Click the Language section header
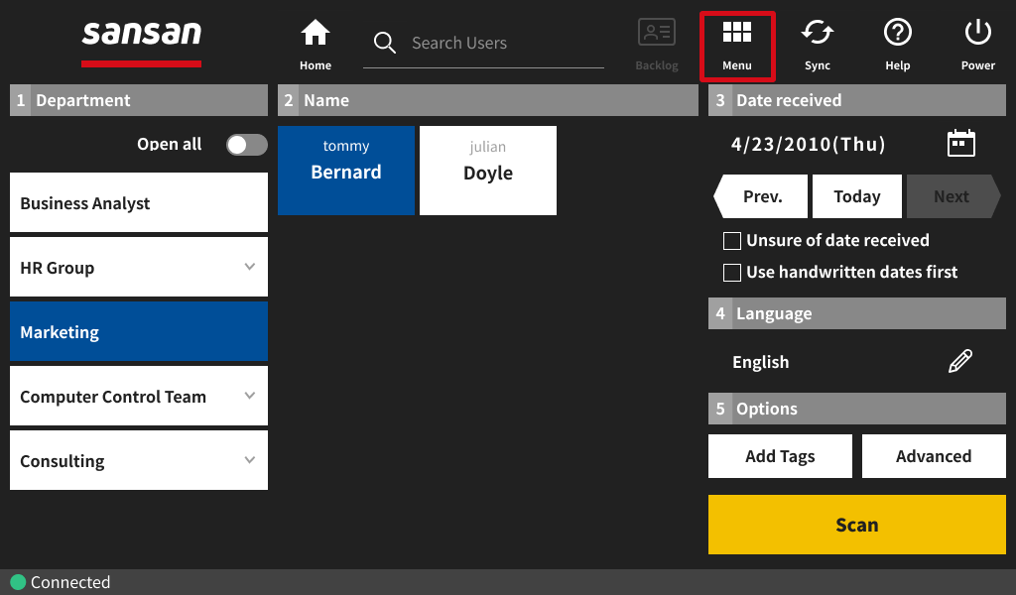Viewport: 1016px width, 595px height. click(x=856, y=313)
